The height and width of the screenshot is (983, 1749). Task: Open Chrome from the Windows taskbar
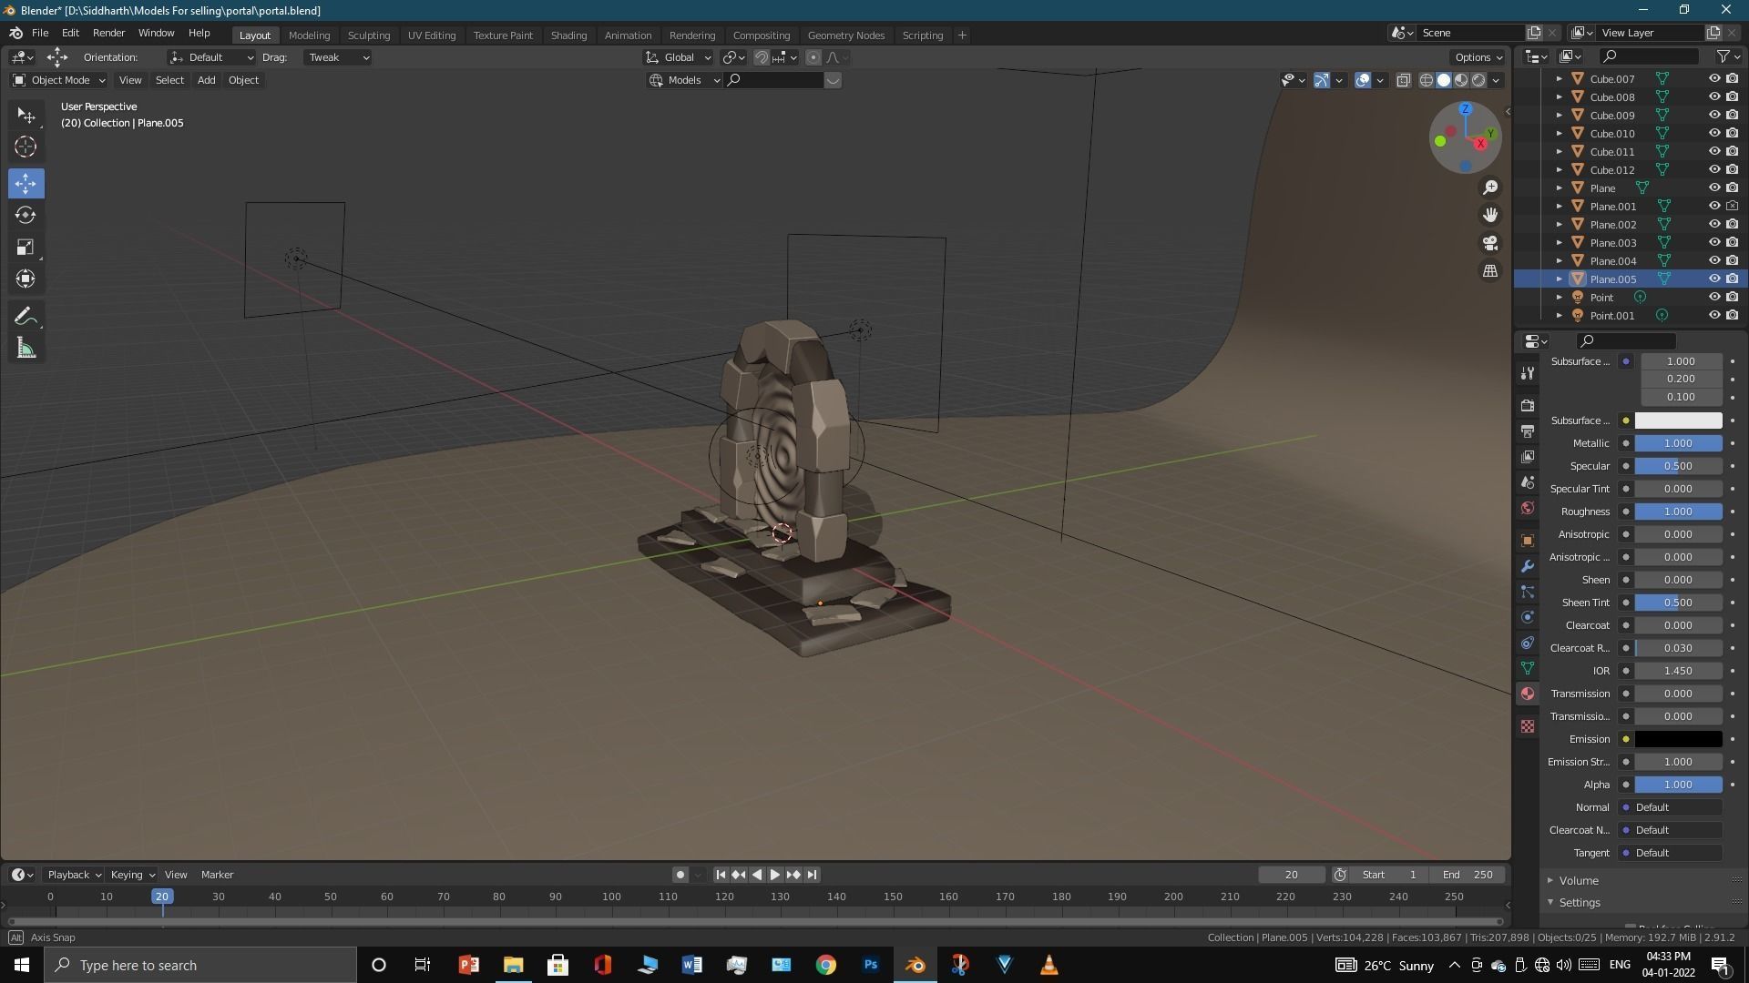coord(825,965)
